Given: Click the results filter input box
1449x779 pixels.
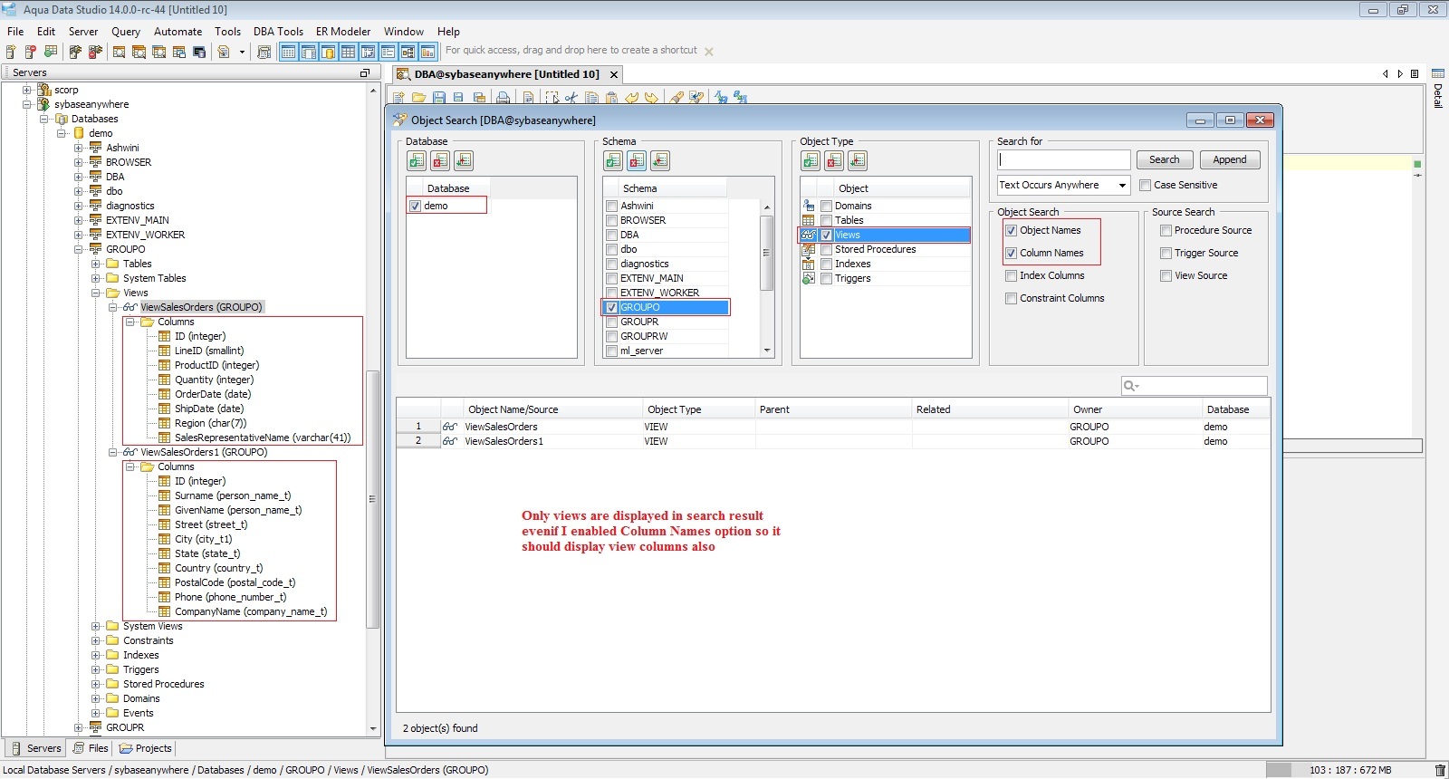Looking at the screenshot, I should pos(1194,386).
